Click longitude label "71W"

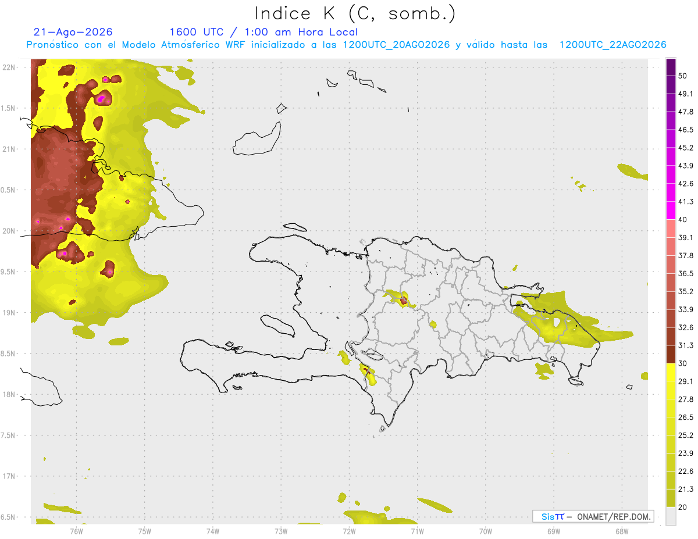[x=416, y=530]
